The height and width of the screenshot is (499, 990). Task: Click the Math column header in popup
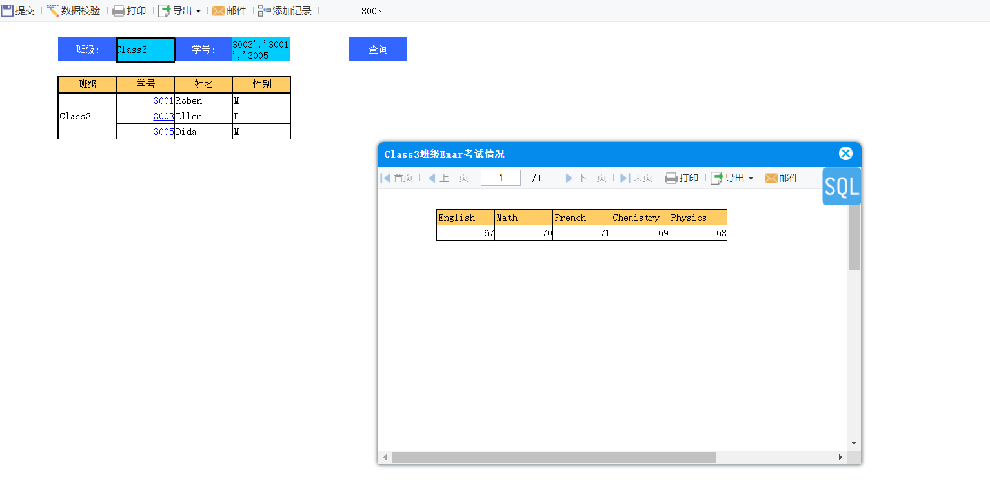coord(523,218)
